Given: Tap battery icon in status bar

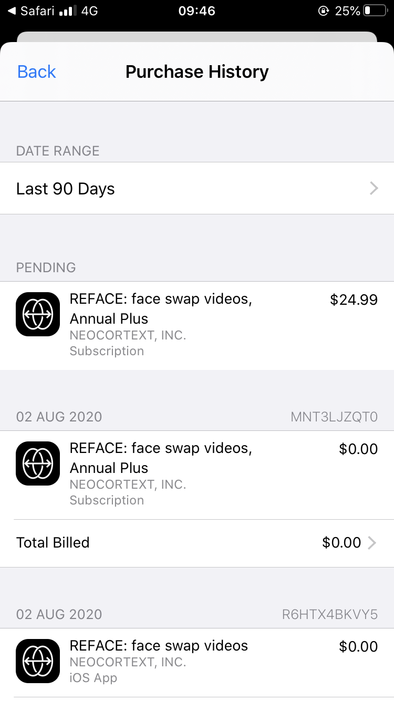Looking at the screenshot, I should point(375,11).
